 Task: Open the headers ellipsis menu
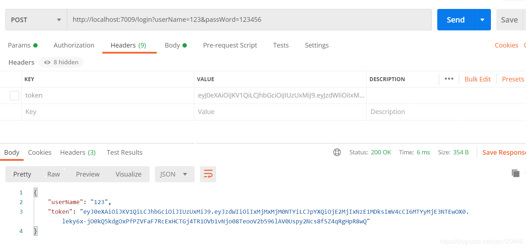point(449,79)
